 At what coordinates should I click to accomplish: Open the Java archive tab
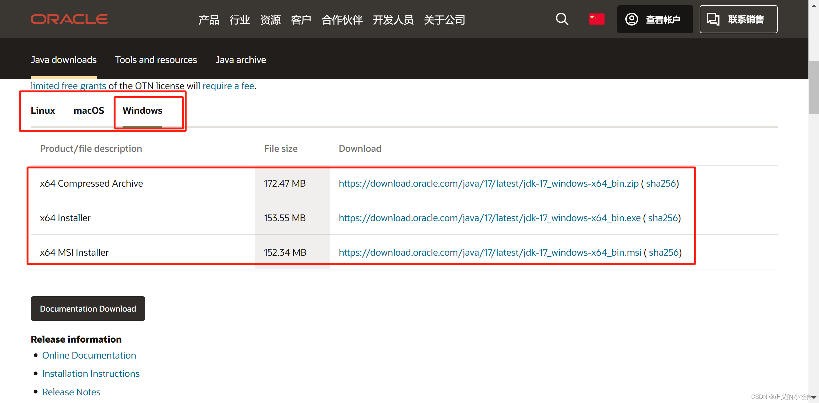tap(240, 60)
